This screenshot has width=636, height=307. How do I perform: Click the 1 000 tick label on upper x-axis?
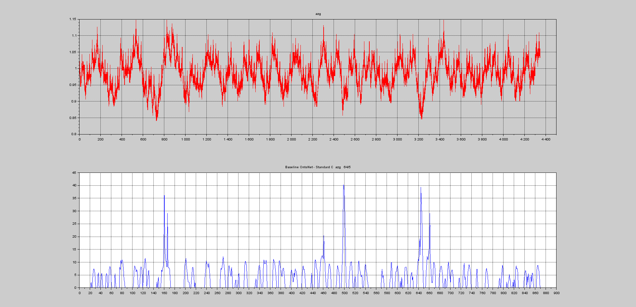click(185, 139)
